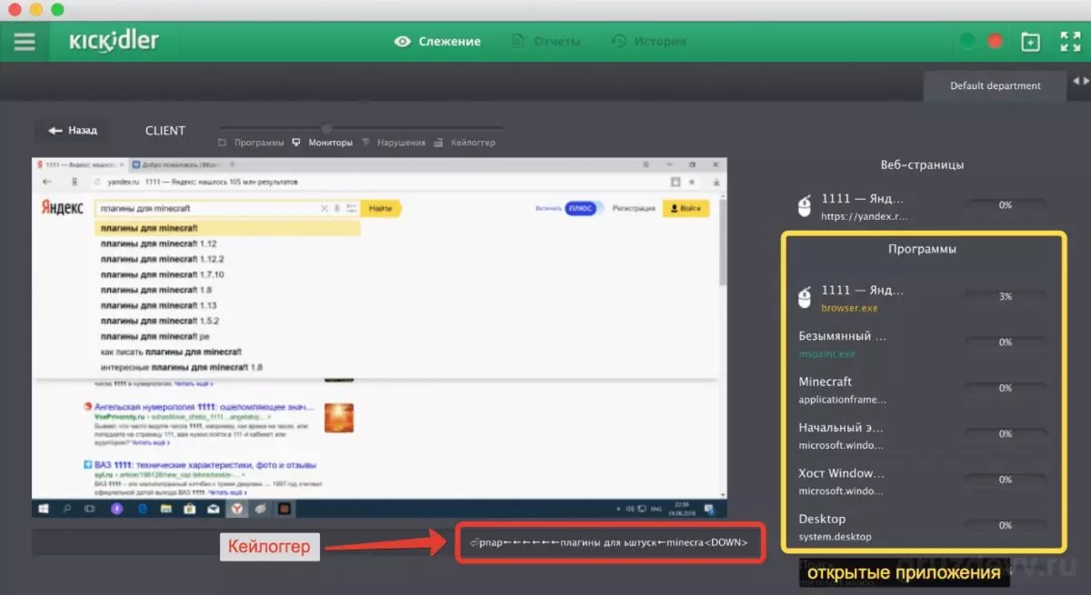The image size is (1091, 595).
Task: Select suggestion как писать плагины для minecraft
Action: 171,352
